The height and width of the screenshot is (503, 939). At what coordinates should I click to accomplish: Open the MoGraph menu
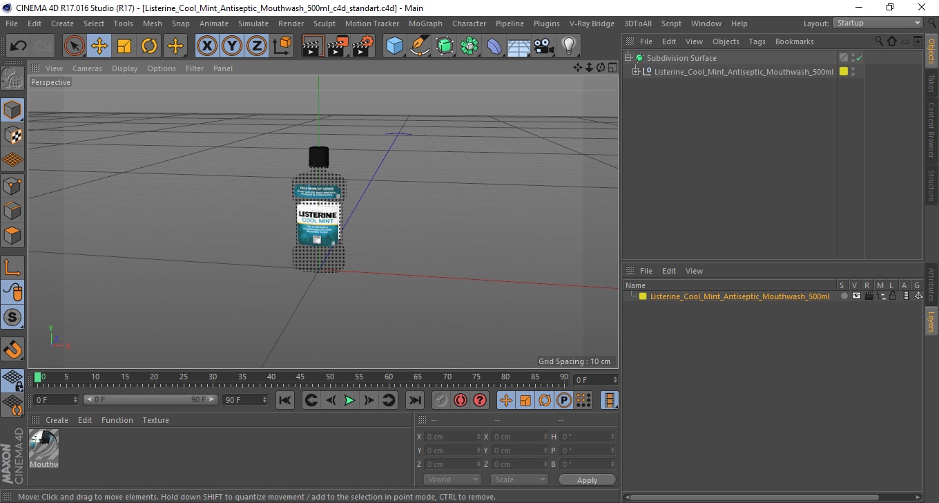pos(425,23)
